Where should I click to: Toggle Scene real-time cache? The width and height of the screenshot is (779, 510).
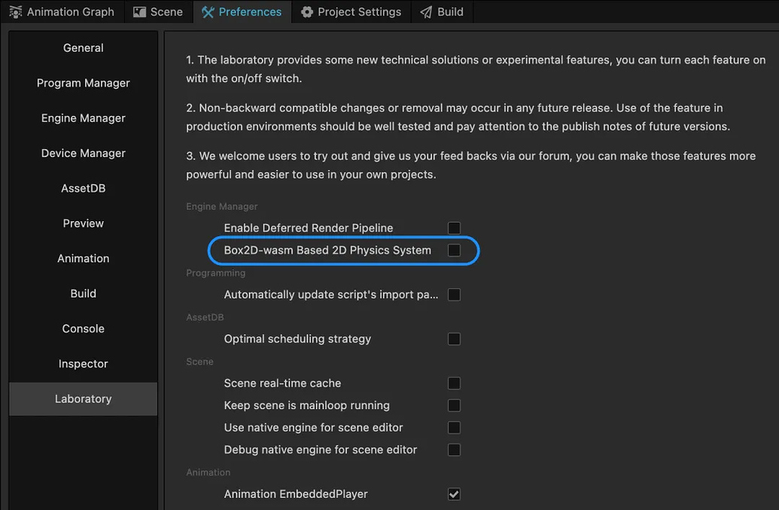[454, 383]
